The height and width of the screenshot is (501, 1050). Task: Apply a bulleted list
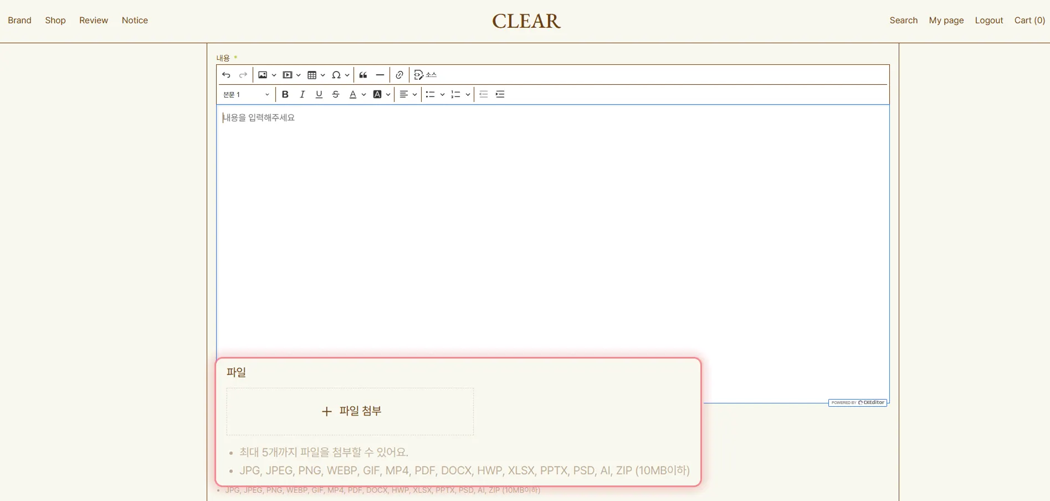(x=430, y=94)
